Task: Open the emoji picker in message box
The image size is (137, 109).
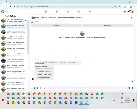Action: [x=129, y=88]
